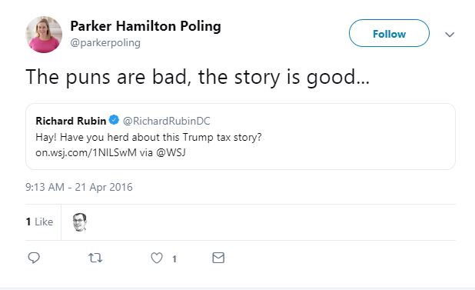
Task: Retweet using the retweet arrows icon
Action: 95,258
